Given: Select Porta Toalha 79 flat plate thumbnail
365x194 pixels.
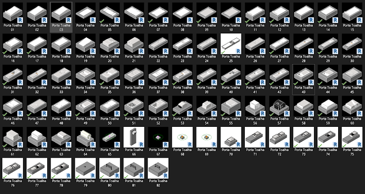Looking at the screenshot, I should coord(85,168).
